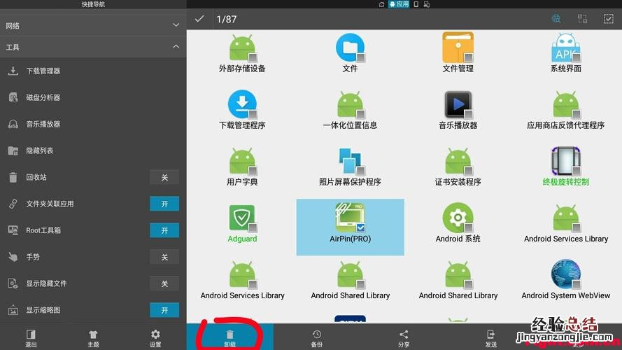Click the 卸载 uninstall trash icon
622x350 pixels.
pos(229,335)
